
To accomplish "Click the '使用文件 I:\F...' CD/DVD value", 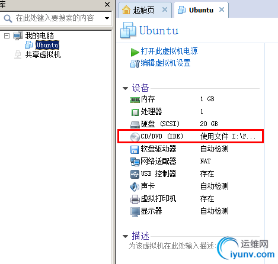I will click(228, 136).
